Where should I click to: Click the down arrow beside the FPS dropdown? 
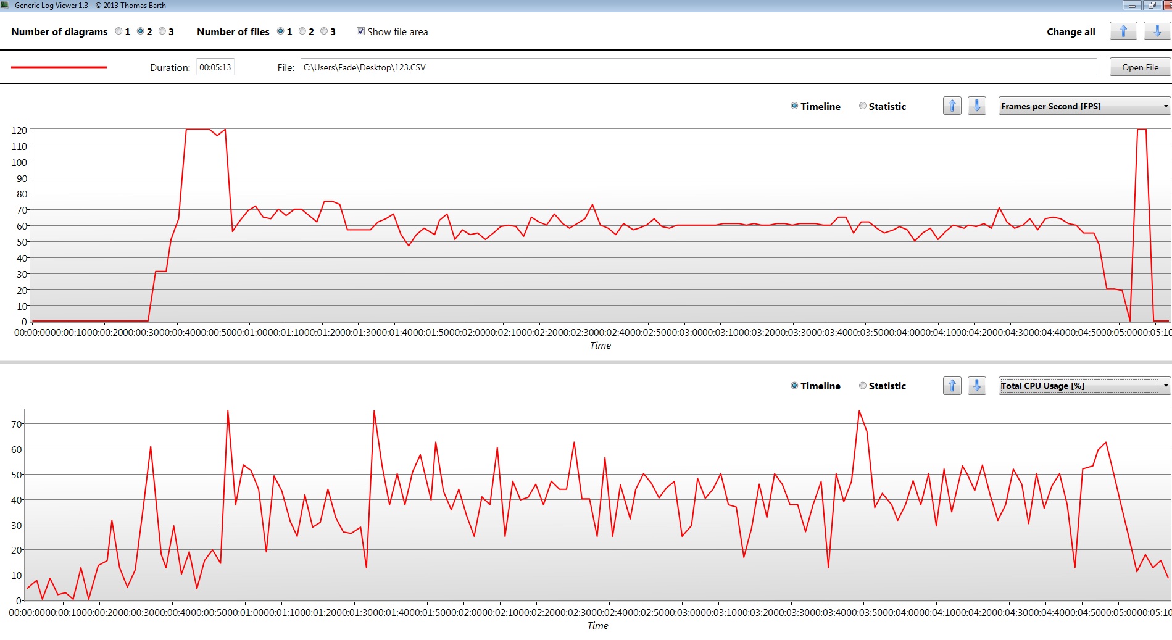[976, 106]
